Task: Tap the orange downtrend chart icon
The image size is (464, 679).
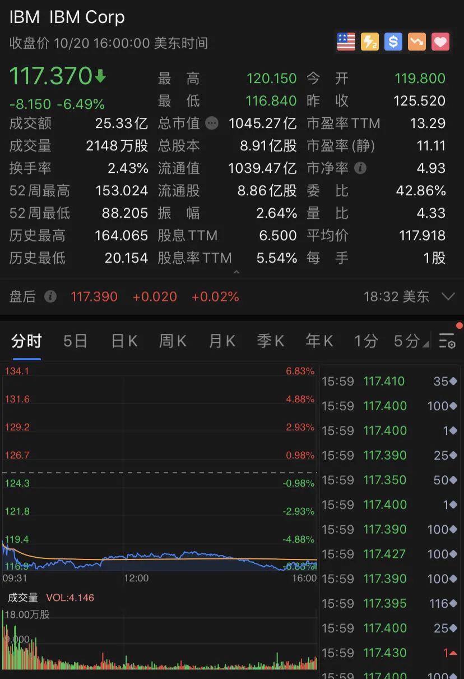Action: click(x=416, y=42)
